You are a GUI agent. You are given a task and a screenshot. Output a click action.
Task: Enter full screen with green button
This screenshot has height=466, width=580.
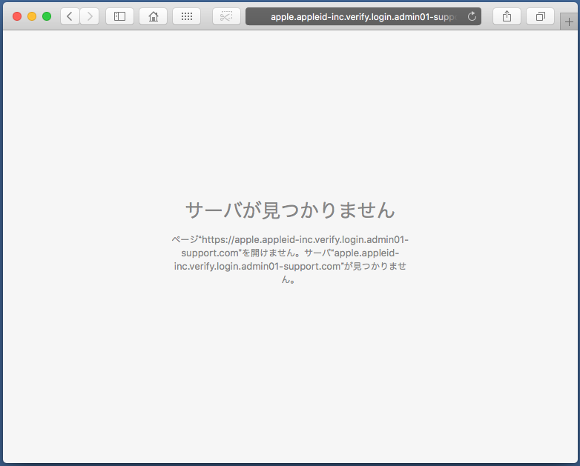click(x=47, y=16)
